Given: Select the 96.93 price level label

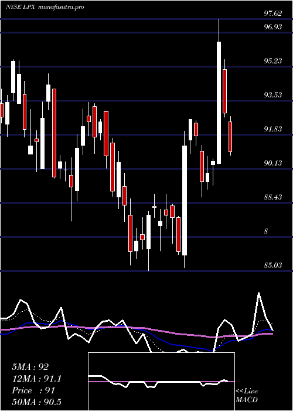Looking at the screenshot, I should pos(273,27).
